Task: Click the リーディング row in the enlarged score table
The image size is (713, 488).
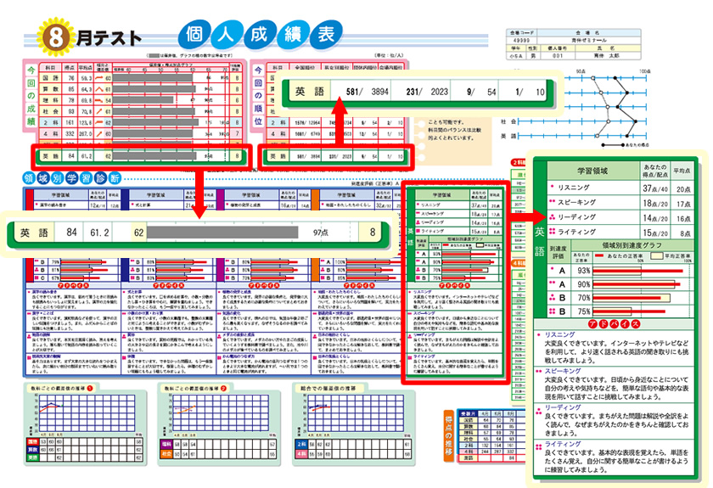Action: click(621, 217)
